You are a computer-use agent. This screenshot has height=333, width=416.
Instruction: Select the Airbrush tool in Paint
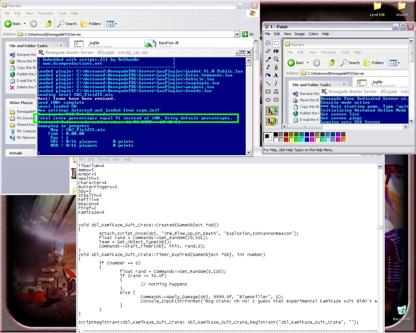(x=268, y=75)
